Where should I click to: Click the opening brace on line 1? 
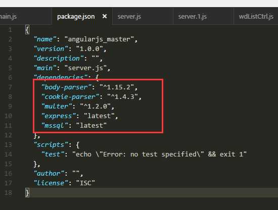(x=27, y=30)
